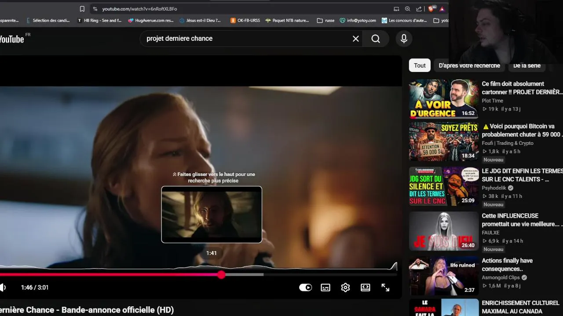Open the 'Asmongold Clips' channel
The height and width of the screenshot is (316, 563).
[501, 277]
